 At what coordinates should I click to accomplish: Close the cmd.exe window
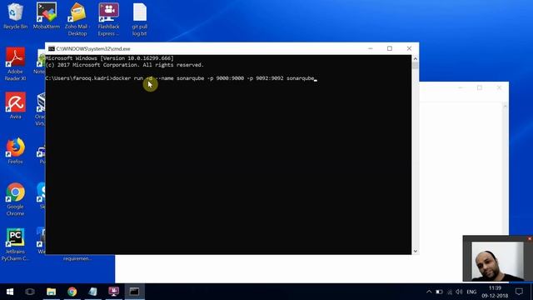(x=409, y=48)
